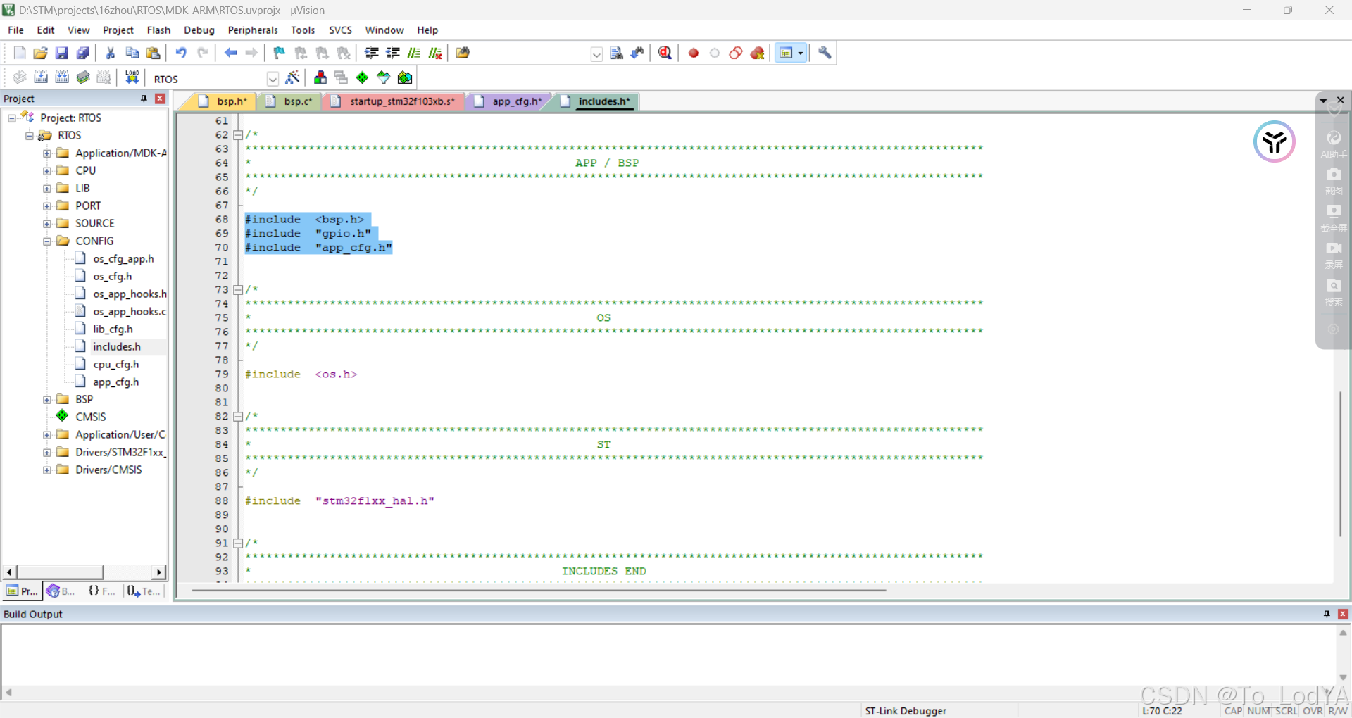
Task: Download to flash with LOAD
Action: [x=132, y=77]
